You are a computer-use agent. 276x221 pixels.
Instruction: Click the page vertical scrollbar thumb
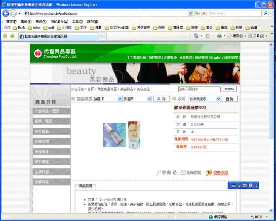(x=271, y=93)
